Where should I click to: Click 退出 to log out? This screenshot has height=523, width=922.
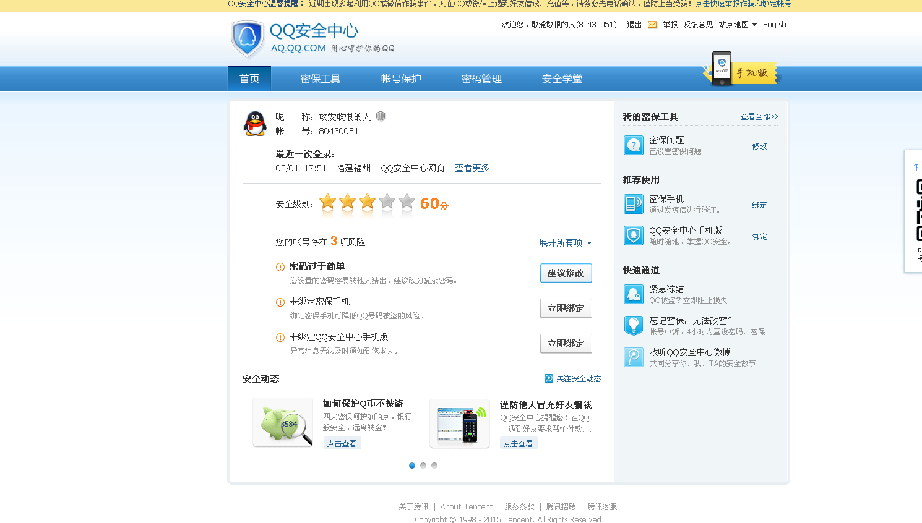click(634, 25)
